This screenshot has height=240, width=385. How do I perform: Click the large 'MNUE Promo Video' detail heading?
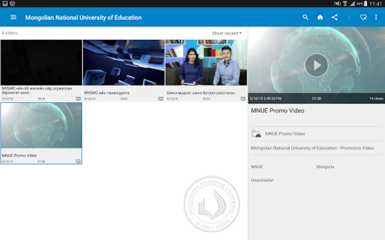click(x=278, y=110)
